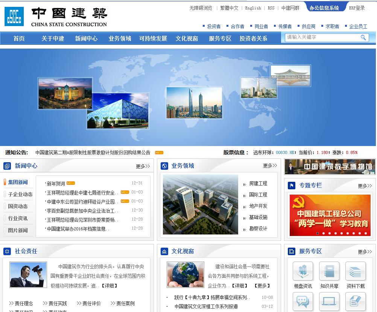Open 【详细】 in 社会责任 section
The width and height of the screenshot is (377, 312).
click(109, 286)
